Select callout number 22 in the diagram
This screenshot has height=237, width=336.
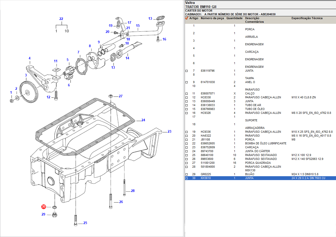61,19
